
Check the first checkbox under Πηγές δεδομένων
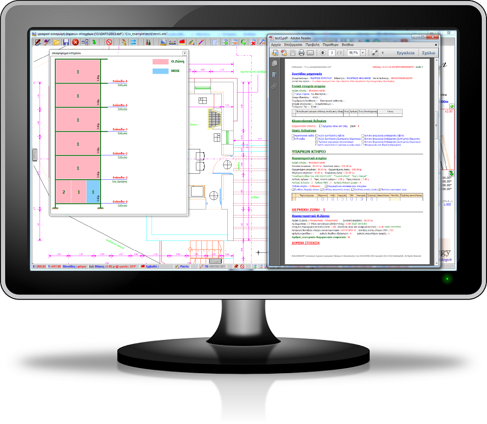[293, 136]
